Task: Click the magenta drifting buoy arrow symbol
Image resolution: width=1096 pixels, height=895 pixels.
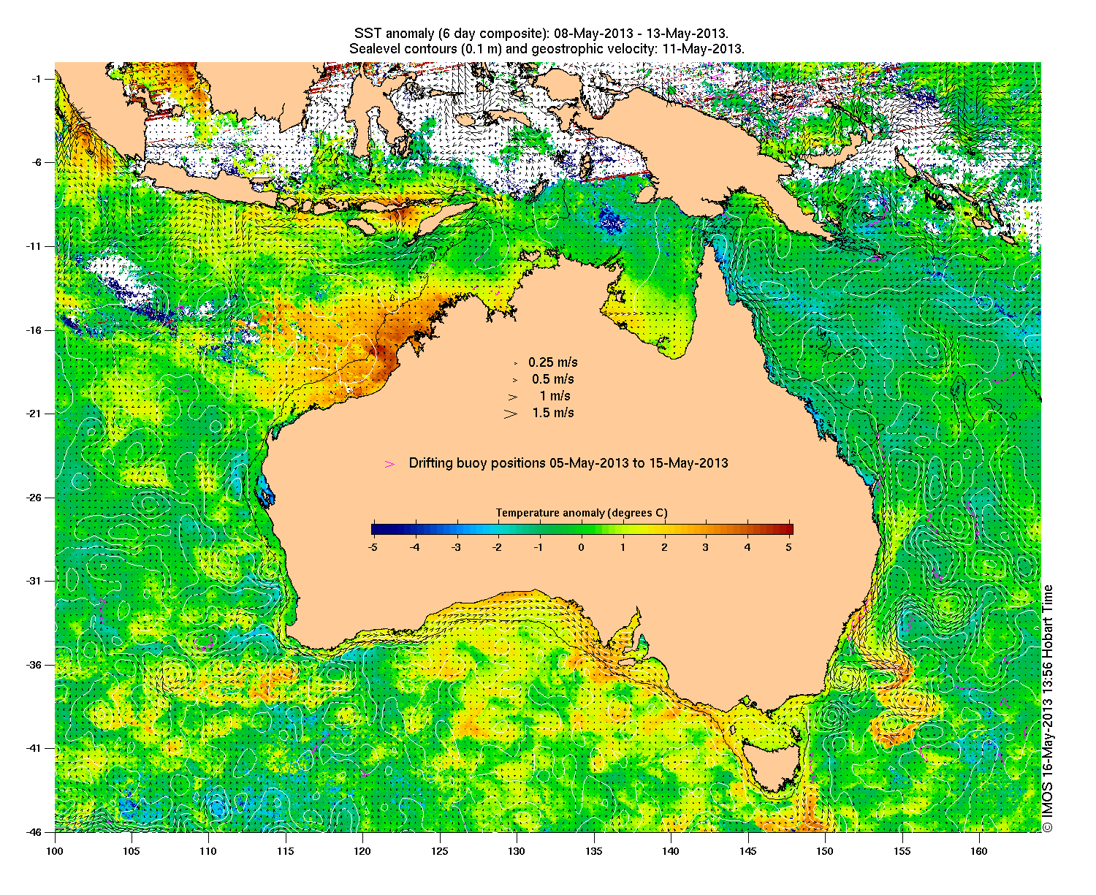Action: [390, 464]
